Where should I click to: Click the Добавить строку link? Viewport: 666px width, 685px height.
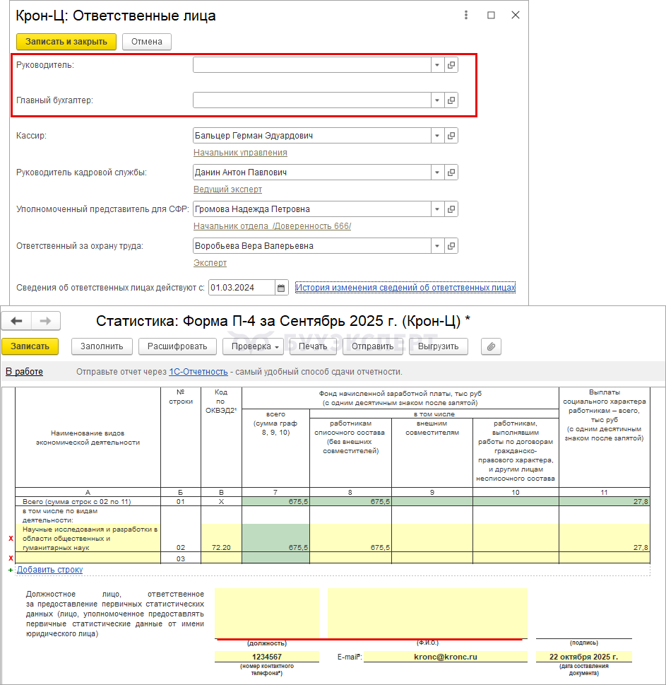click(x=49, y=570)
